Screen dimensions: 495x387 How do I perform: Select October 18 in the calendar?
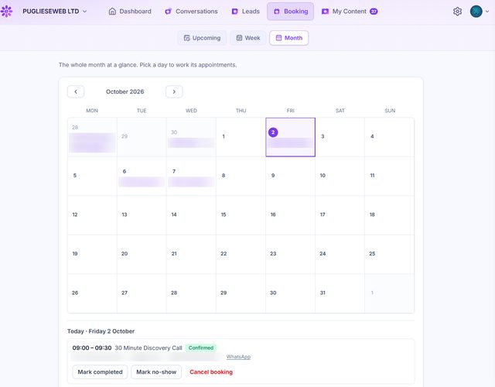(x=390, y=215)
